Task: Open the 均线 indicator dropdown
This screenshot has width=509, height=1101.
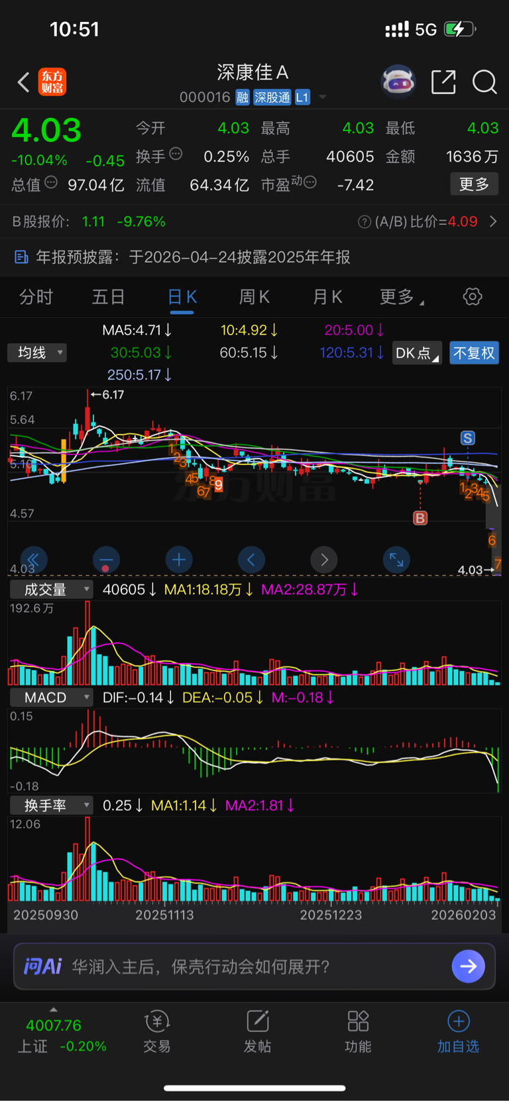Action: point(37,352)
